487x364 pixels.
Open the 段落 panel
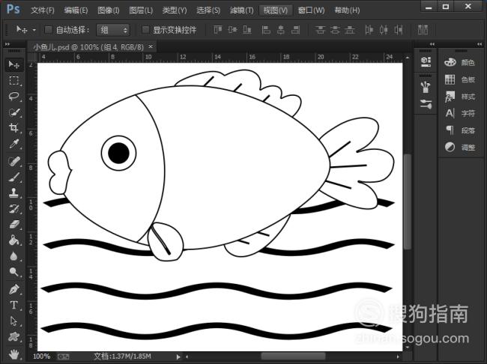pos(459,130)
